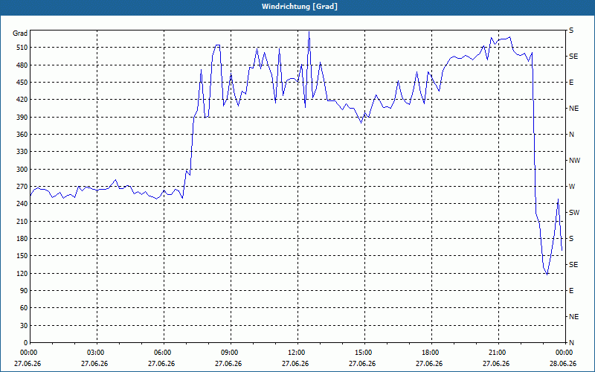This screenshot has height=372, width=595.
Task: Click the 12:00 time axis label
Action: point(298,353)
